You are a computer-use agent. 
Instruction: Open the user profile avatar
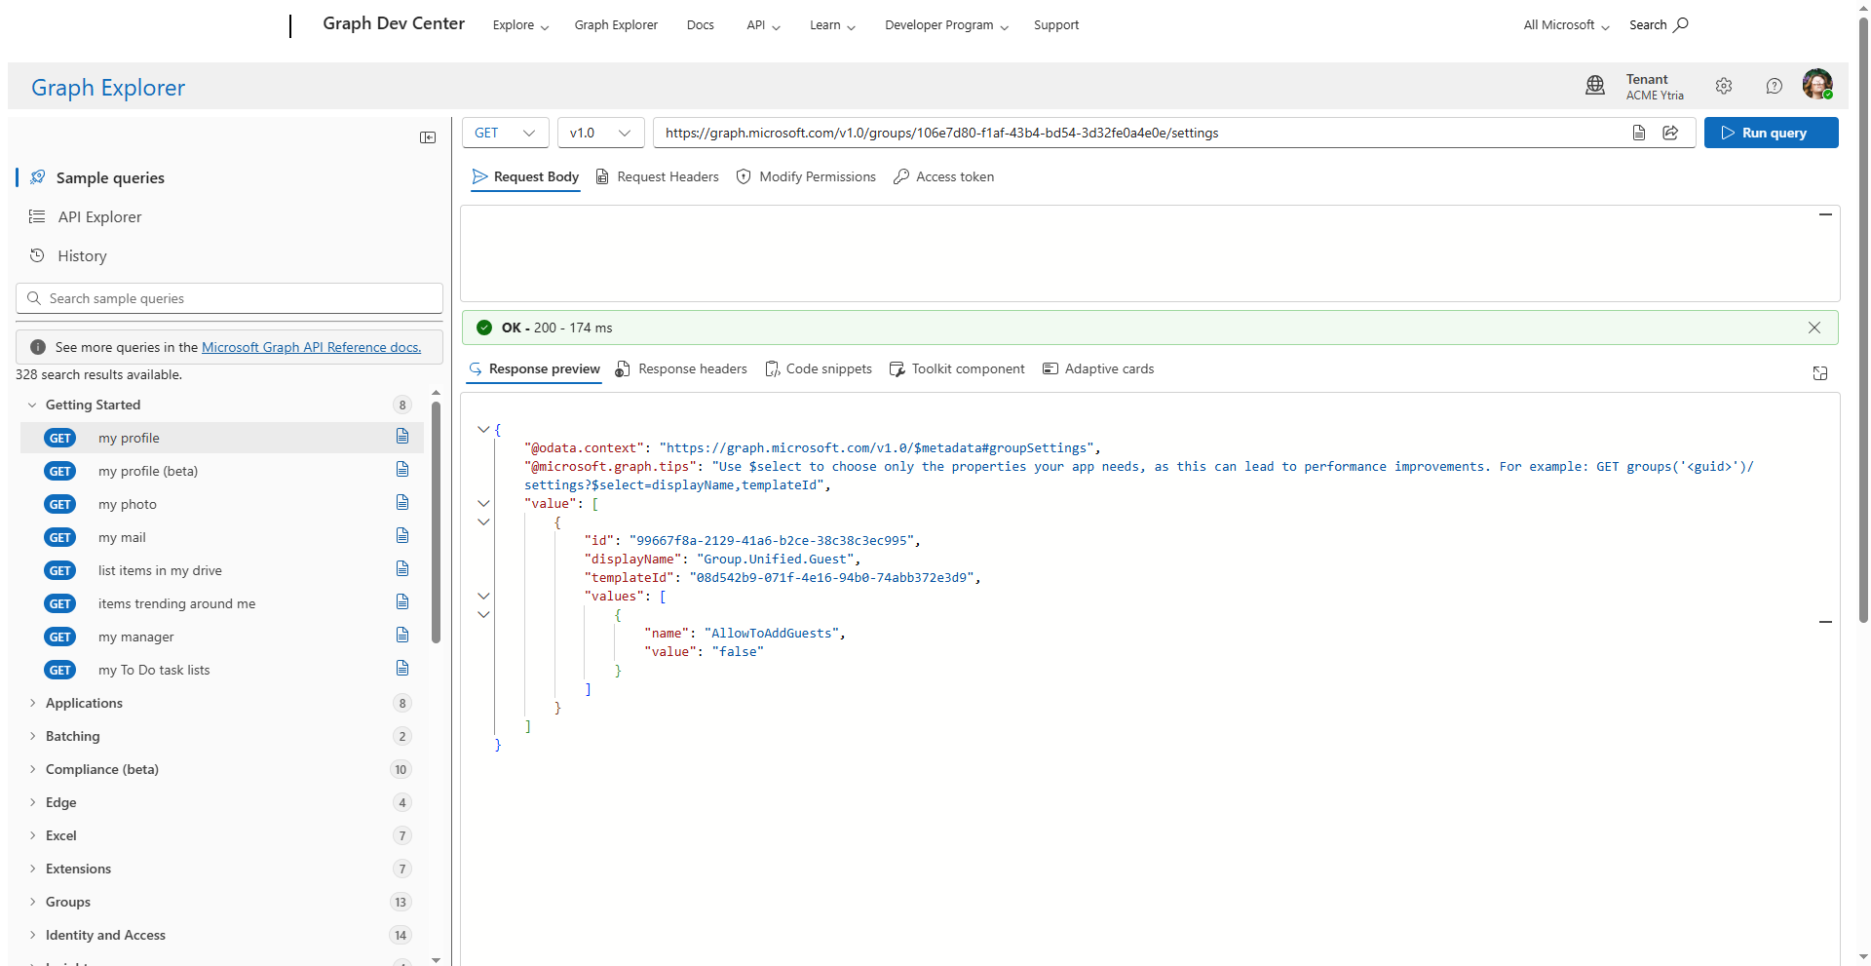click(1817, 84)
